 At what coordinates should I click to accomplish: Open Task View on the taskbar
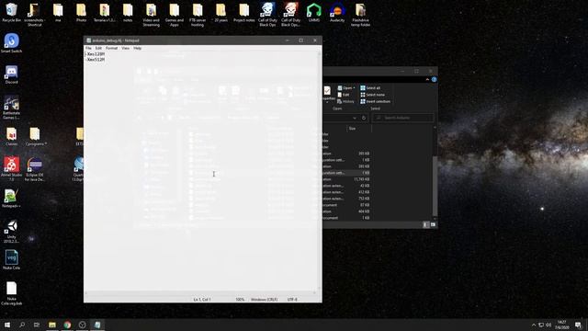point(37,325)
